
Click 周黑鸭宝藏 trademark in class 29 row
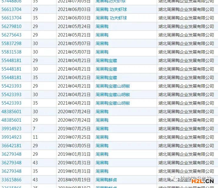click(x=106, y=61)
